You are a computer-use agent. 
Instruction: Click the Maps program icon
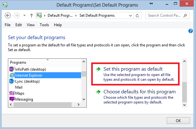tap(12, 93)
